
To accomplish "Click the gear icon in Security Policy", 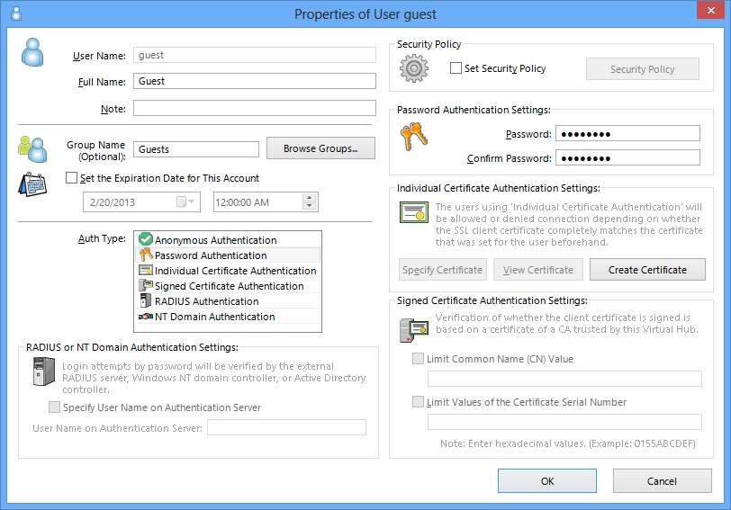I will (414, 68).
